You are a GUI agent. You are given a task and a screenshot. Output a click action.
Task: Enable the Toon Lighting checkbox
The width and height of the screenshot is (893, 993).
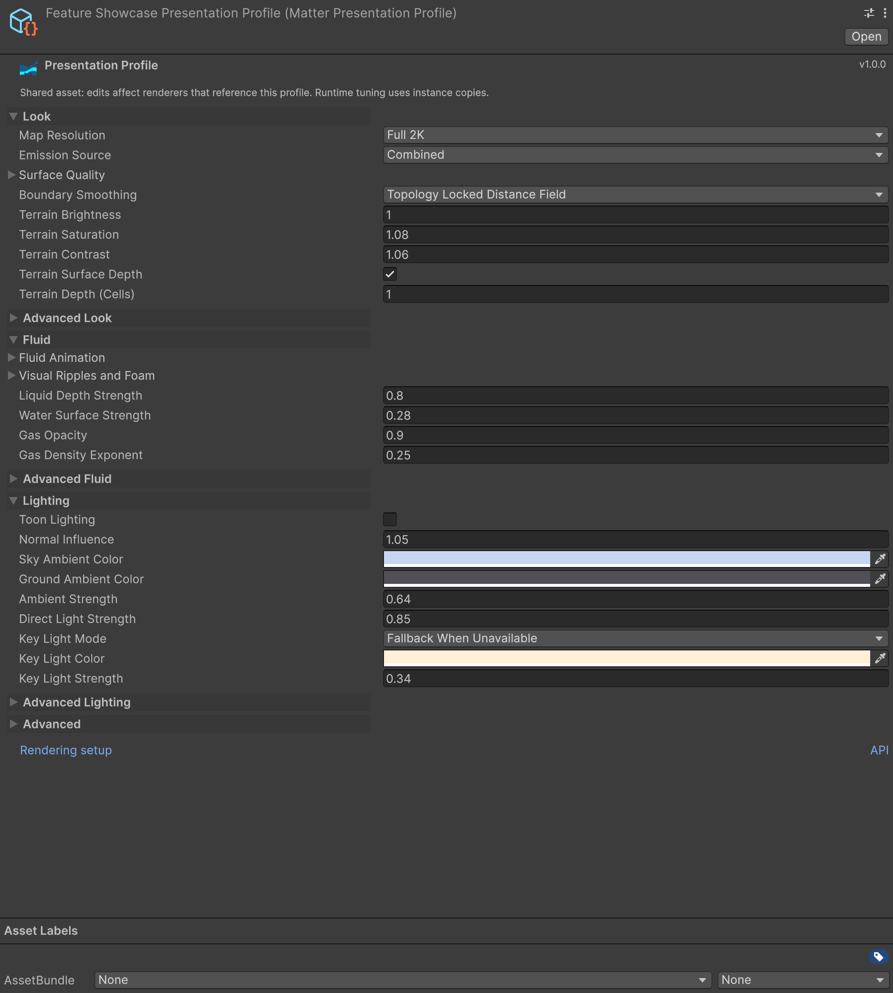click(x=390, y=519)
